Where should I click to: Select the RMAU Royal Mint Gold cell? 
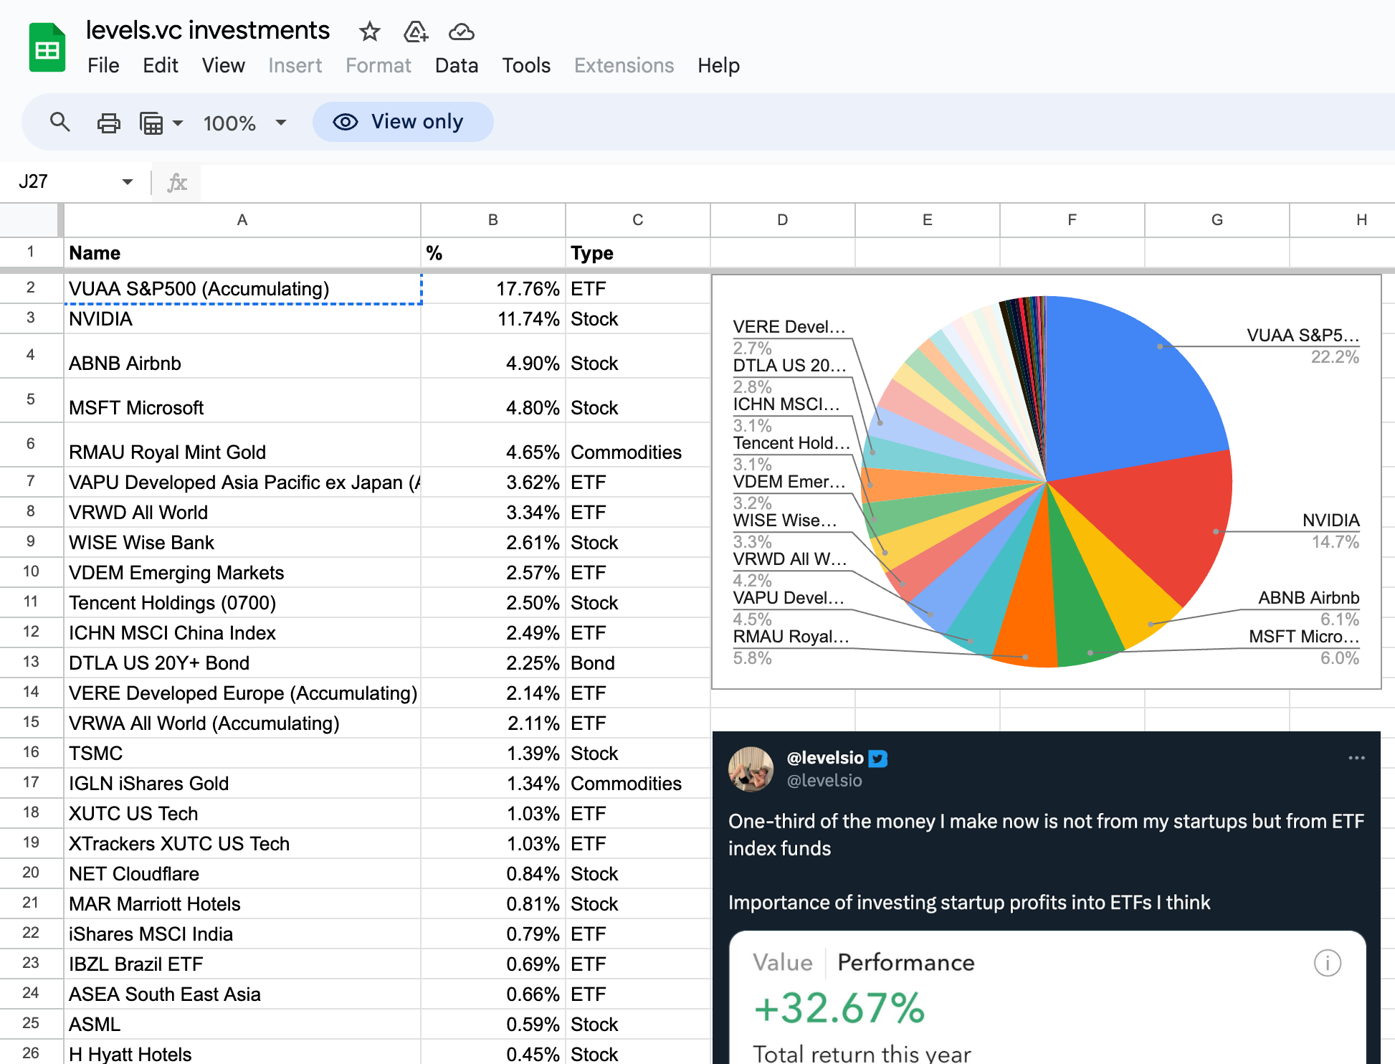pyautogui.click(x=242, y=445)
